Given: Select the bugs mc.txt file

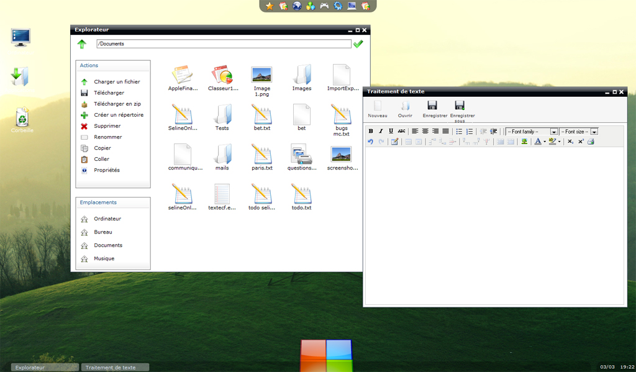Looking at the screenshot, I should click(x=341, y=120).
